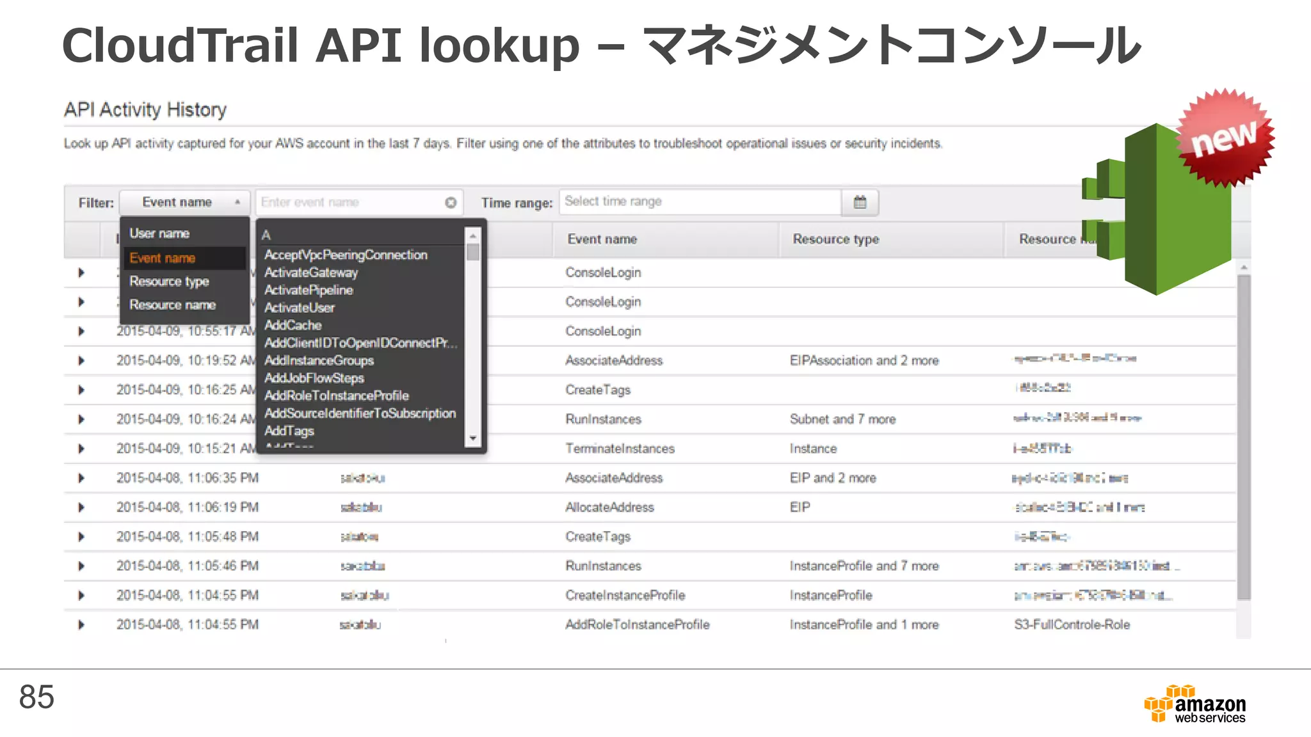The image size is (1311, 737).
Task: Click 'Subnet and 7 more' resource type
Action: tap(842, 420)
